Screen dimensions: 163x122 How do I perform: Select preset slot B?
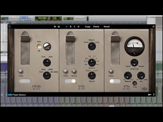[71, 27]
